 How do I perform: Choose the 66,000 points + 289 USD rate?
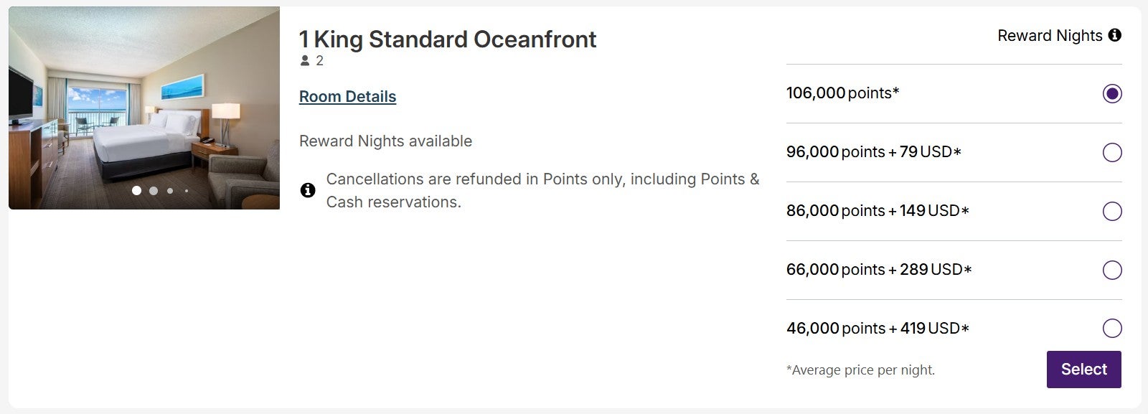click(1113, 270)
